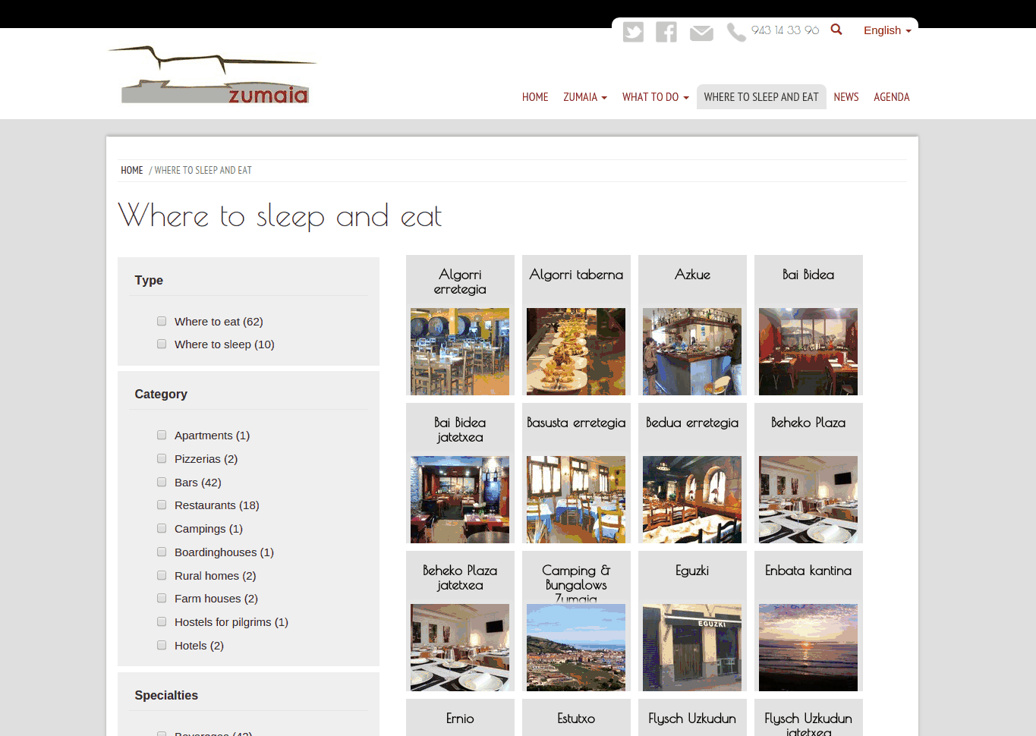
Task: Open the Algorri taberna photo
Action: pyautogui.click(x=576, y=351)
